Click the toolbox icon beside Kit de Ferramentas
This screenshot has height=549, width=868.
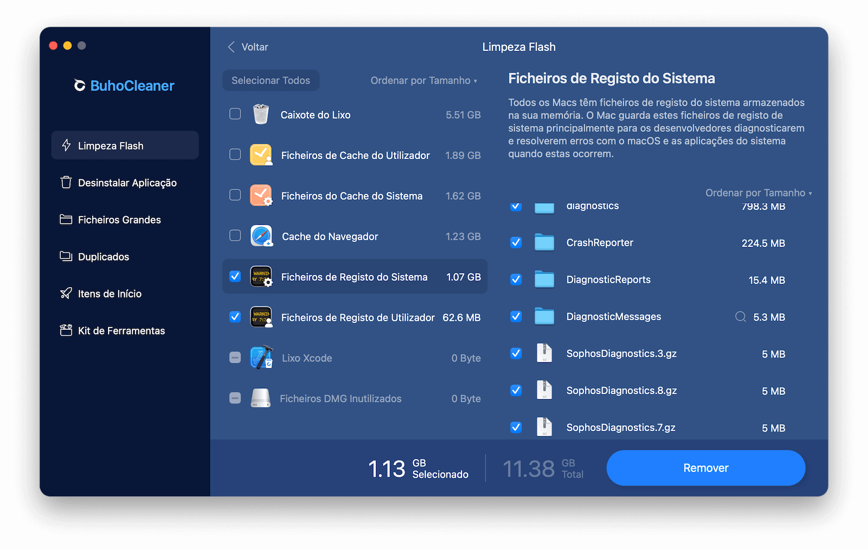tap(66, 330)
